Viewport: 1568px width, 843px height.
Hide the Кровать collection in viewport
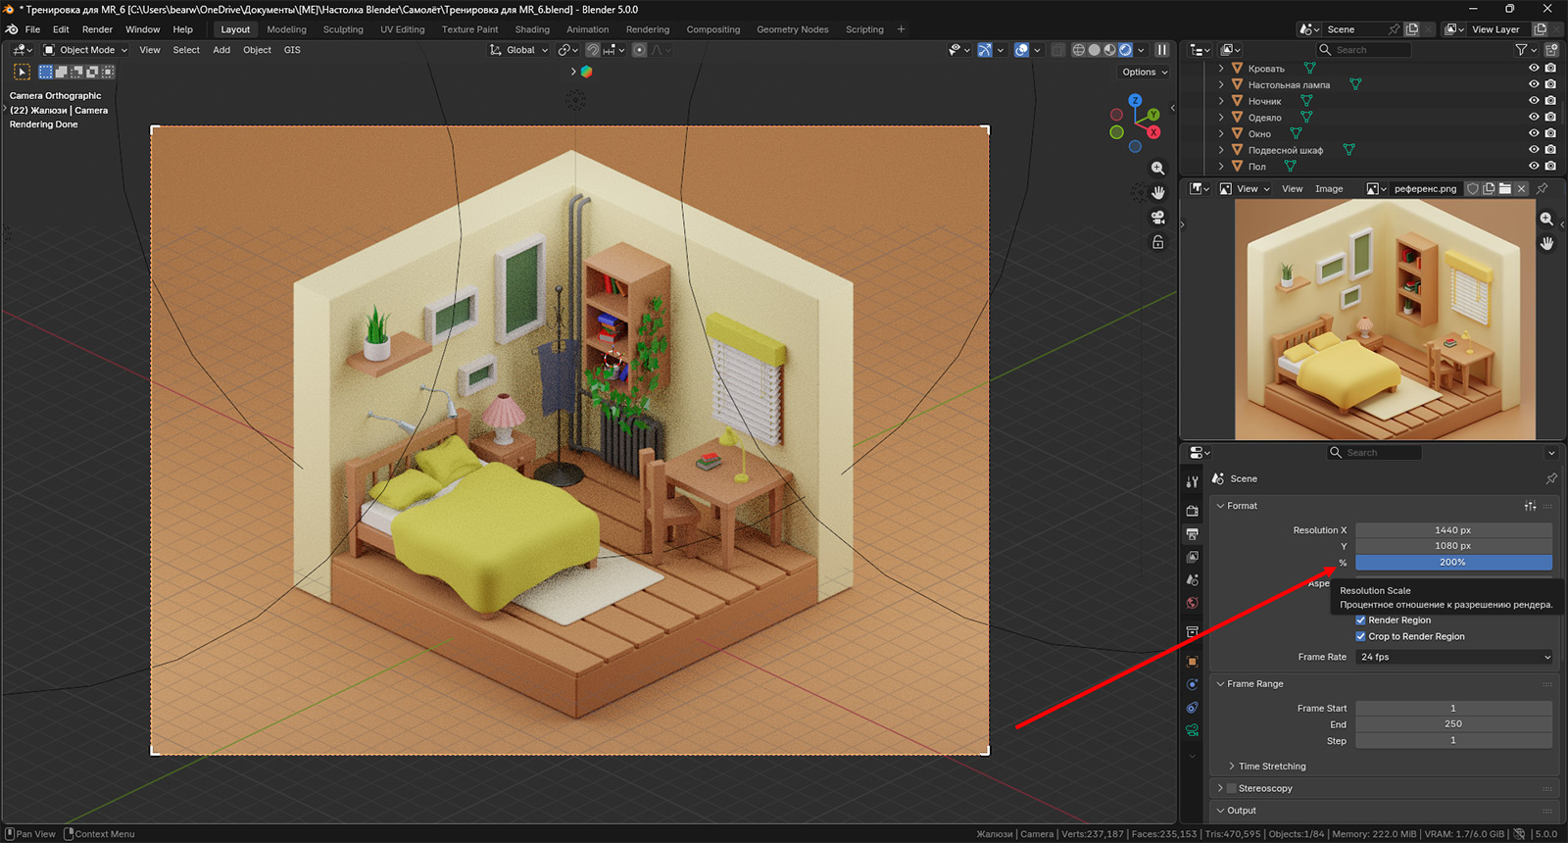pyautogui.click(x=1534, y=69)
